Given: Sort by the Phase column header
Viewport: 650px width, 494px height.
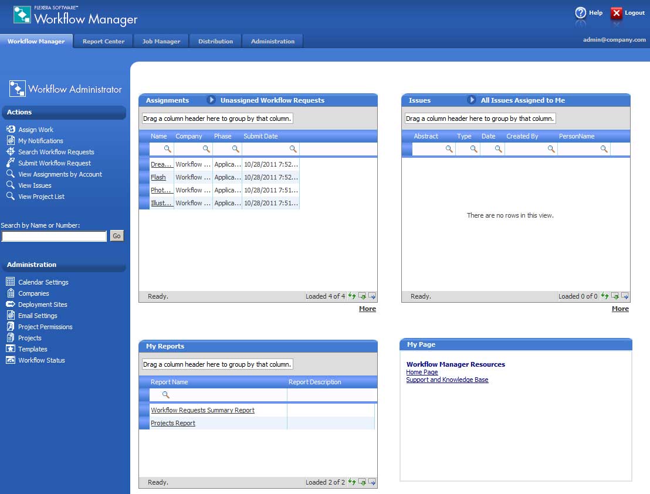Looking at the screenshot, I should 222,136.
